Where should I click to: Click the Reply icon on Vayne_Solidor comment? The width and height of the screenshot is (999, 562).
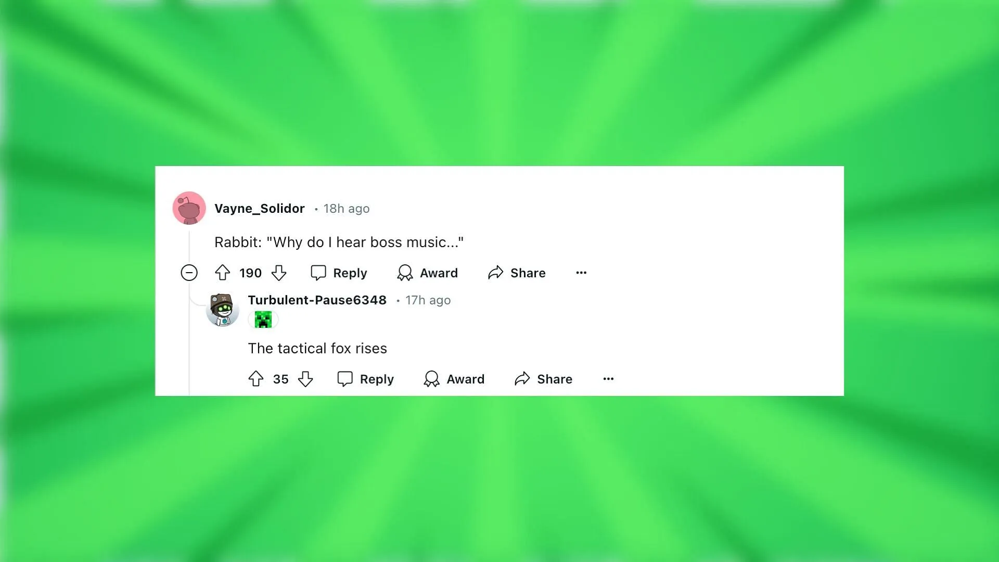point(317,273)
